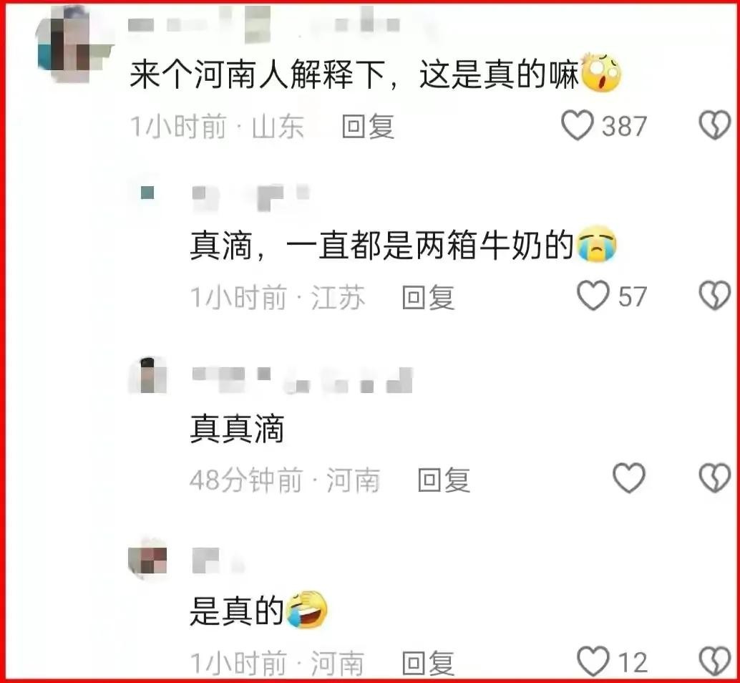This screenshot has width=740, height=683.
Task: Dislike the 真真滴 reply
Action: (x=714, y=478)
